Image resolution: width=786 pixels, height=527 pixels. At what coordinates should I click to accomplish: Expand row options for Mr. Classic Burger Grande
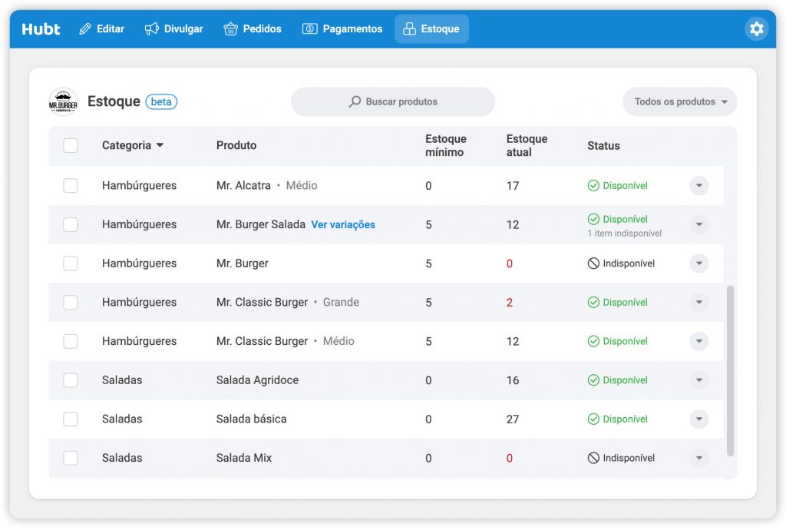click(698, 303)
